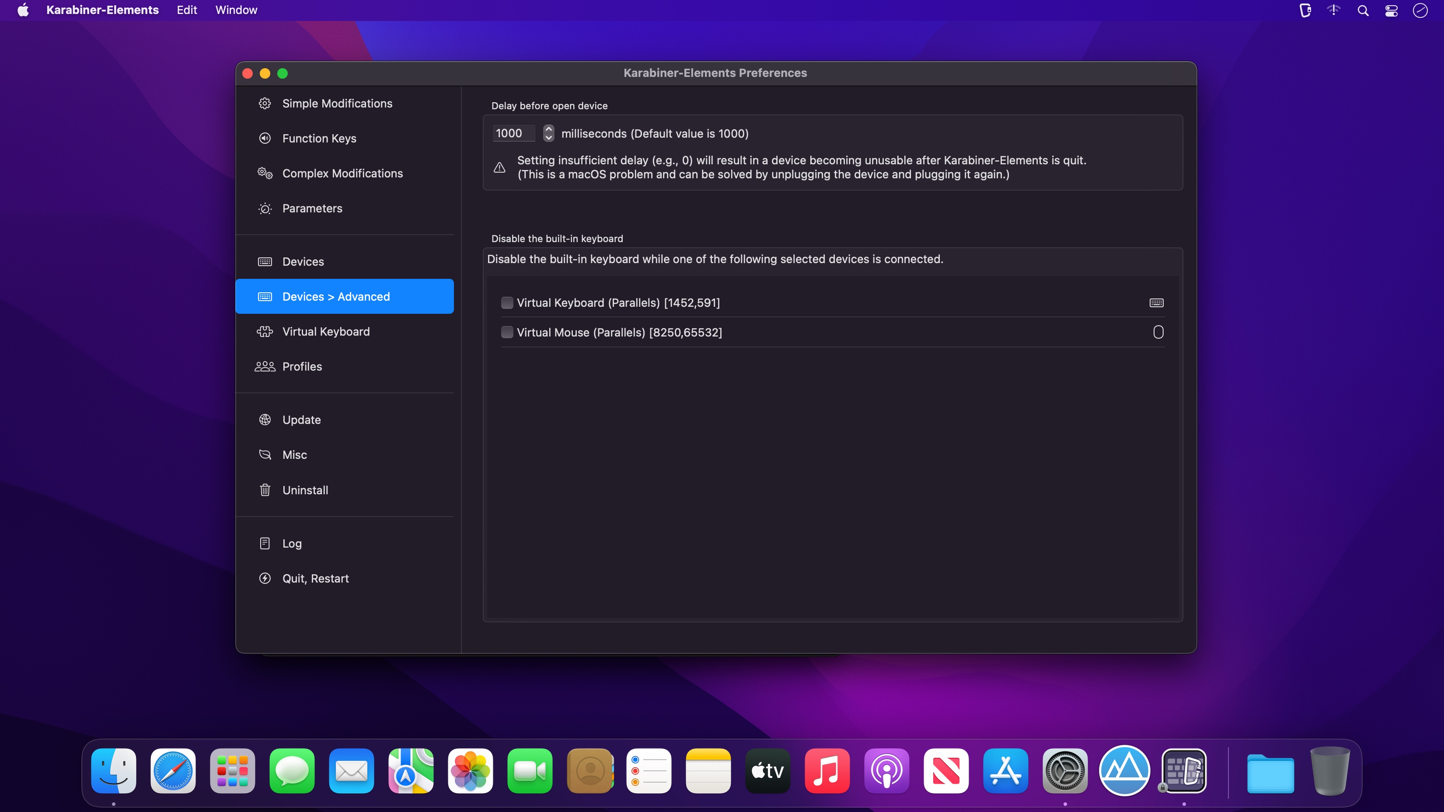Open Music from the Dock
The image size is (1444, 812).
(827, 770)
